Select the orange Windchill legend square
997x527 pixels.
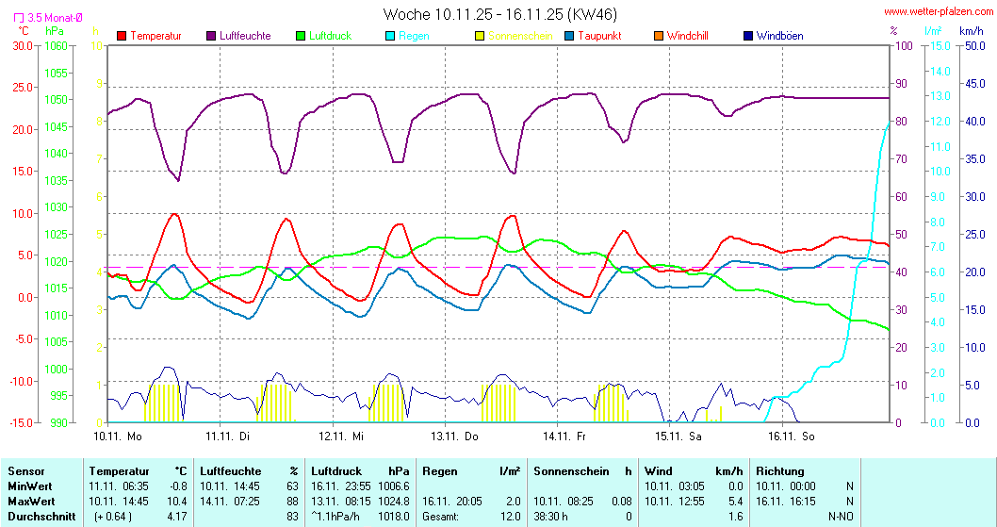tap(659, 36)
